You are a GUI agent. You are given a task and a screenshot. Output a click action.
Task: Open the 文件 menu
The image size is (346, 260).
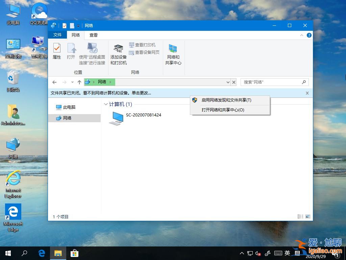57,35
